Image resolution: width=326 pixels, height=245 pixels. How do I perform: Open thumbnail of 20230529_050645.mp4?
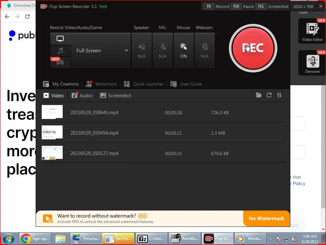point(52,112)
